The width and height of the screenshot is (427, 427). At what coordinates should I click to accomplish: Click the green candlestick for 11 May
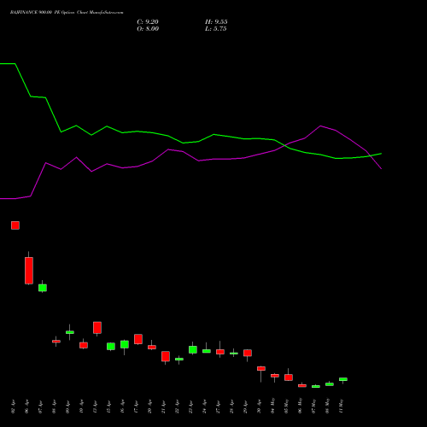(343, 379)
